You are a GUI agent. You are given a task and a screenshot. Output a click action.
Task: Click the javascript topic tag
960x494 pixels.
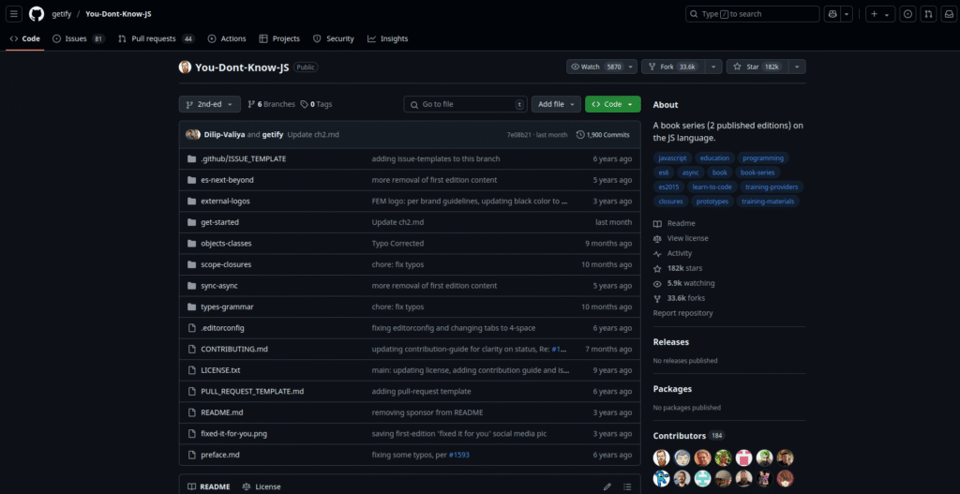click(x=673, y=157)
